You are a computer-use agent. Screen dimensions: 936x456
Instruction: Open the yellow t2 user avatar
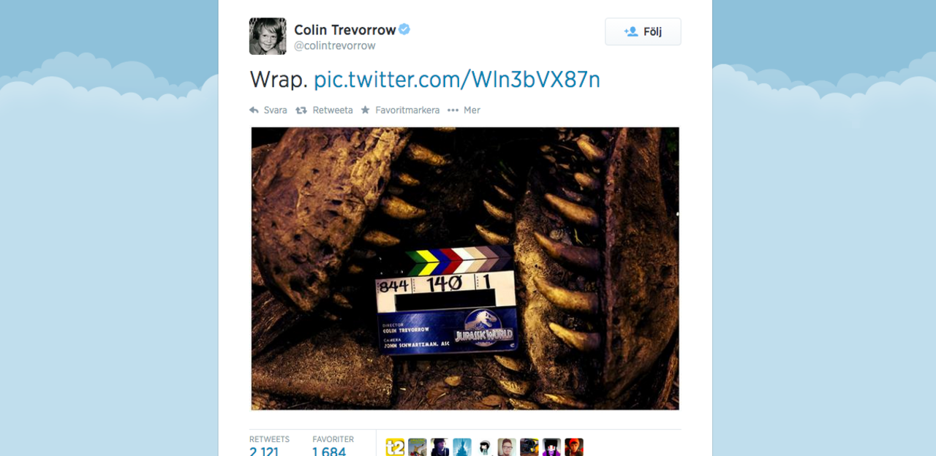(x=395, y=447)
